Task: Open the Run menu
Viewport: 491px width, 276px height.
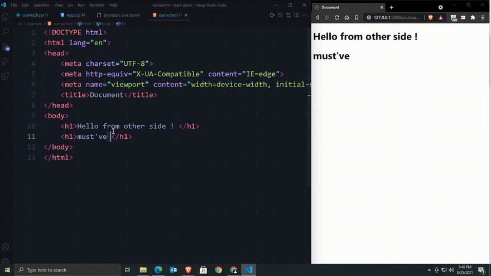Action: pyautogui.click(x=81, y=5)
